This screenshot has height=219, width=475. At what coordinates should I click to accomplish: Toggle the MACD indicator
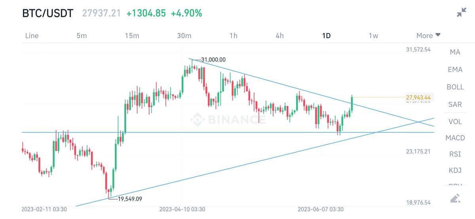[x=455, y=138]
